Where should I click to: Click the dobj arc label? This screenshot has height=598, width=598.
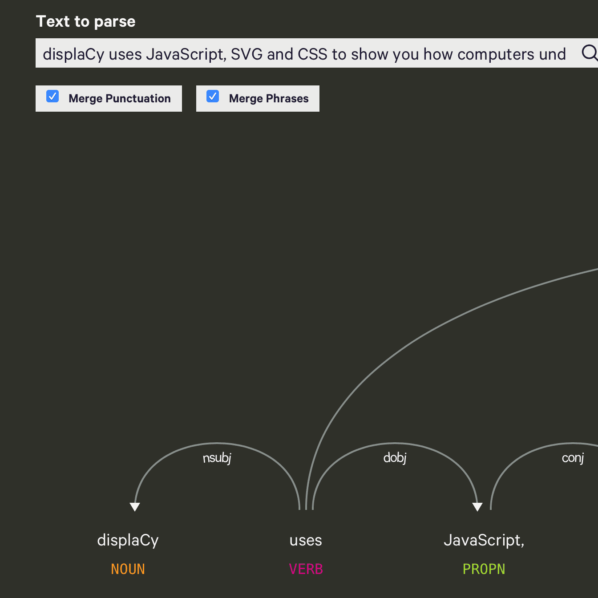[x=395, y=458]
